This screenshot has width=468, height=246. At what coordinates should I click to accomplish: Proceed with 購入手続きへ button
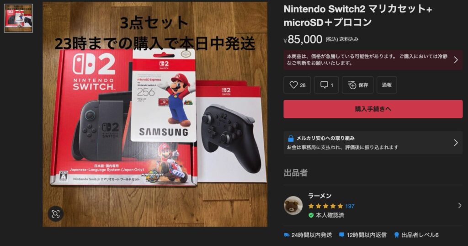pos(373,109)
